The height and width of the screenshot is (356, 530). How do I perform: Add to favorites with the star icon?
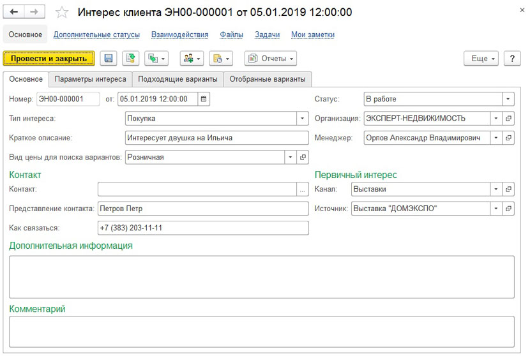tap(62, 13)
